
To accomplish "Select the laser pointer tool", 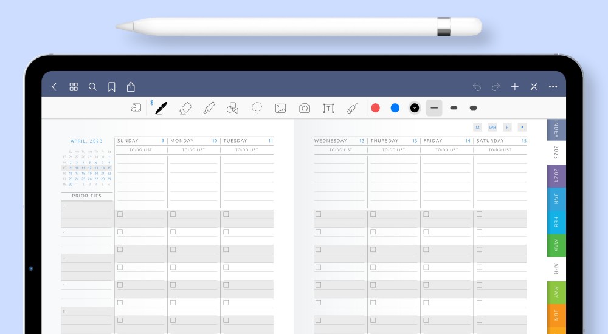I will (x=352, y=108).
